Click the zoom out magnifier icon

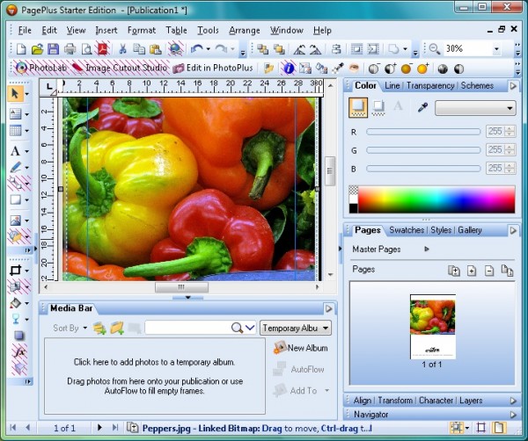434,49
